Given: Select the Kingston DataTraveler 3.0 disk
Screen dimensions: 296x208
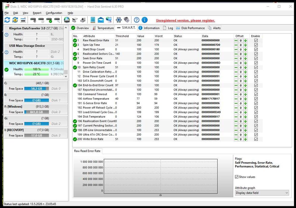Looking at the screenshot, I should pyautogui.click(x=34, y=34).
